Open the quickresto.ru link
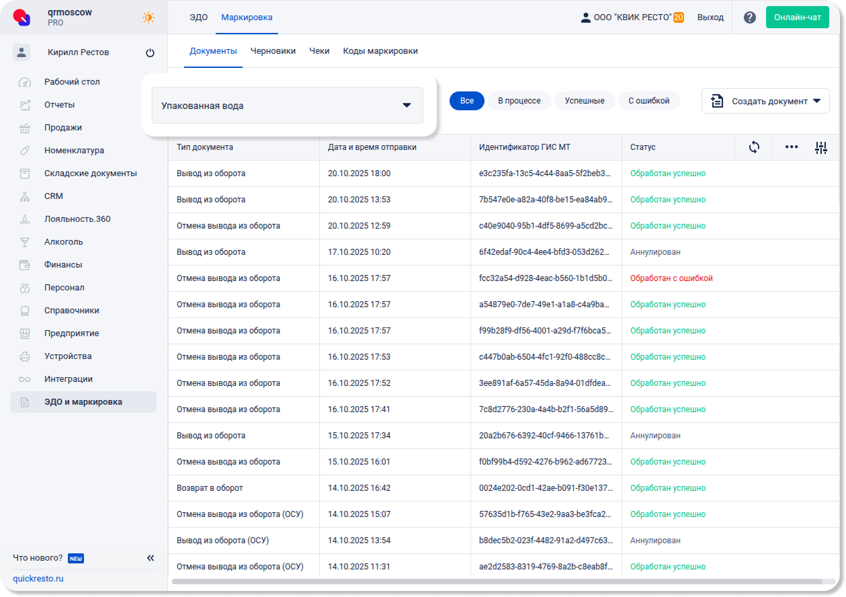846x597 pixels. pyautogui.click(x=38, y=579)
